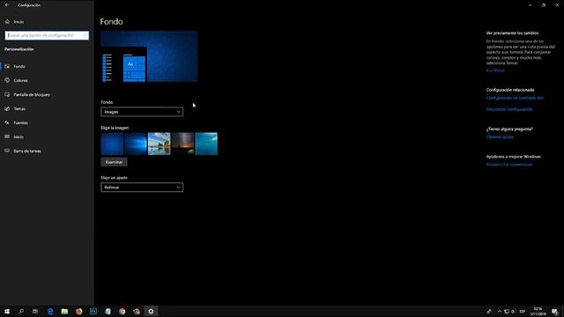Click the Colores palette icon
Screen dimensions: 564x317
[7, 80]
